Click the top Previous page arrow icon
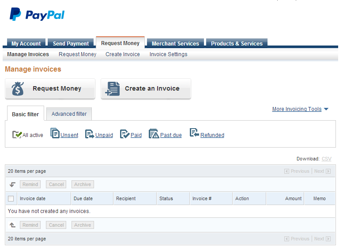This screenshot has height=251, width=343. 286,171
